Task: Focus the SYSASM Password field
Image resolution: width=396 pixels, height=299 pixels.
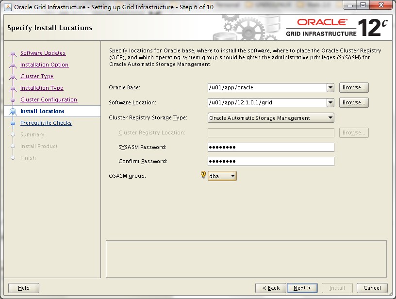Action: [x=271, y=147]
